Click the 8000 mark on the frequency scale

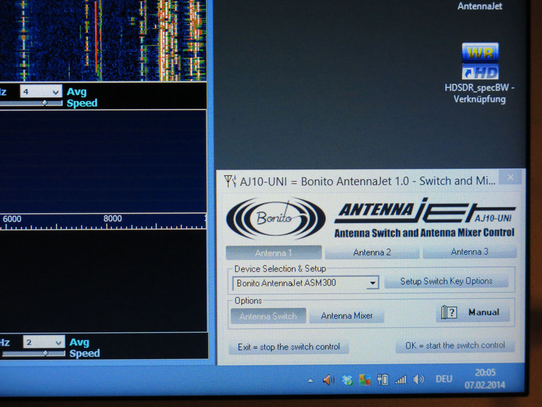[x=112, y=219]
